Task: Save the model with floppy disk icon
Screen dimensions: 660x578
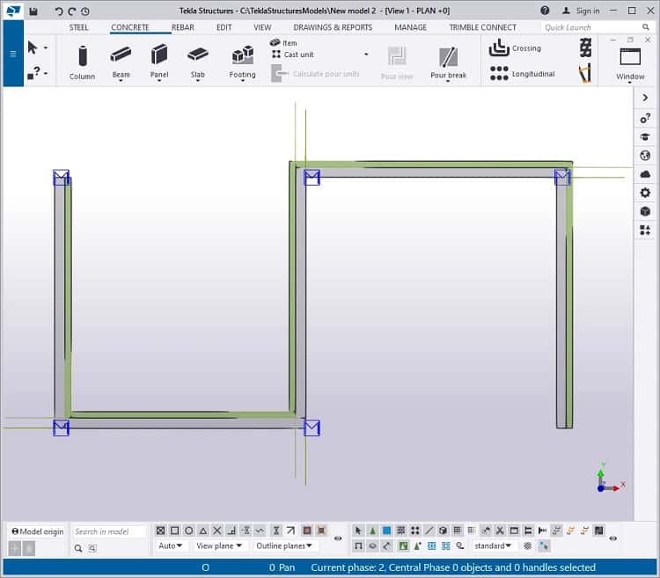Action: click(x=33, y=11)
